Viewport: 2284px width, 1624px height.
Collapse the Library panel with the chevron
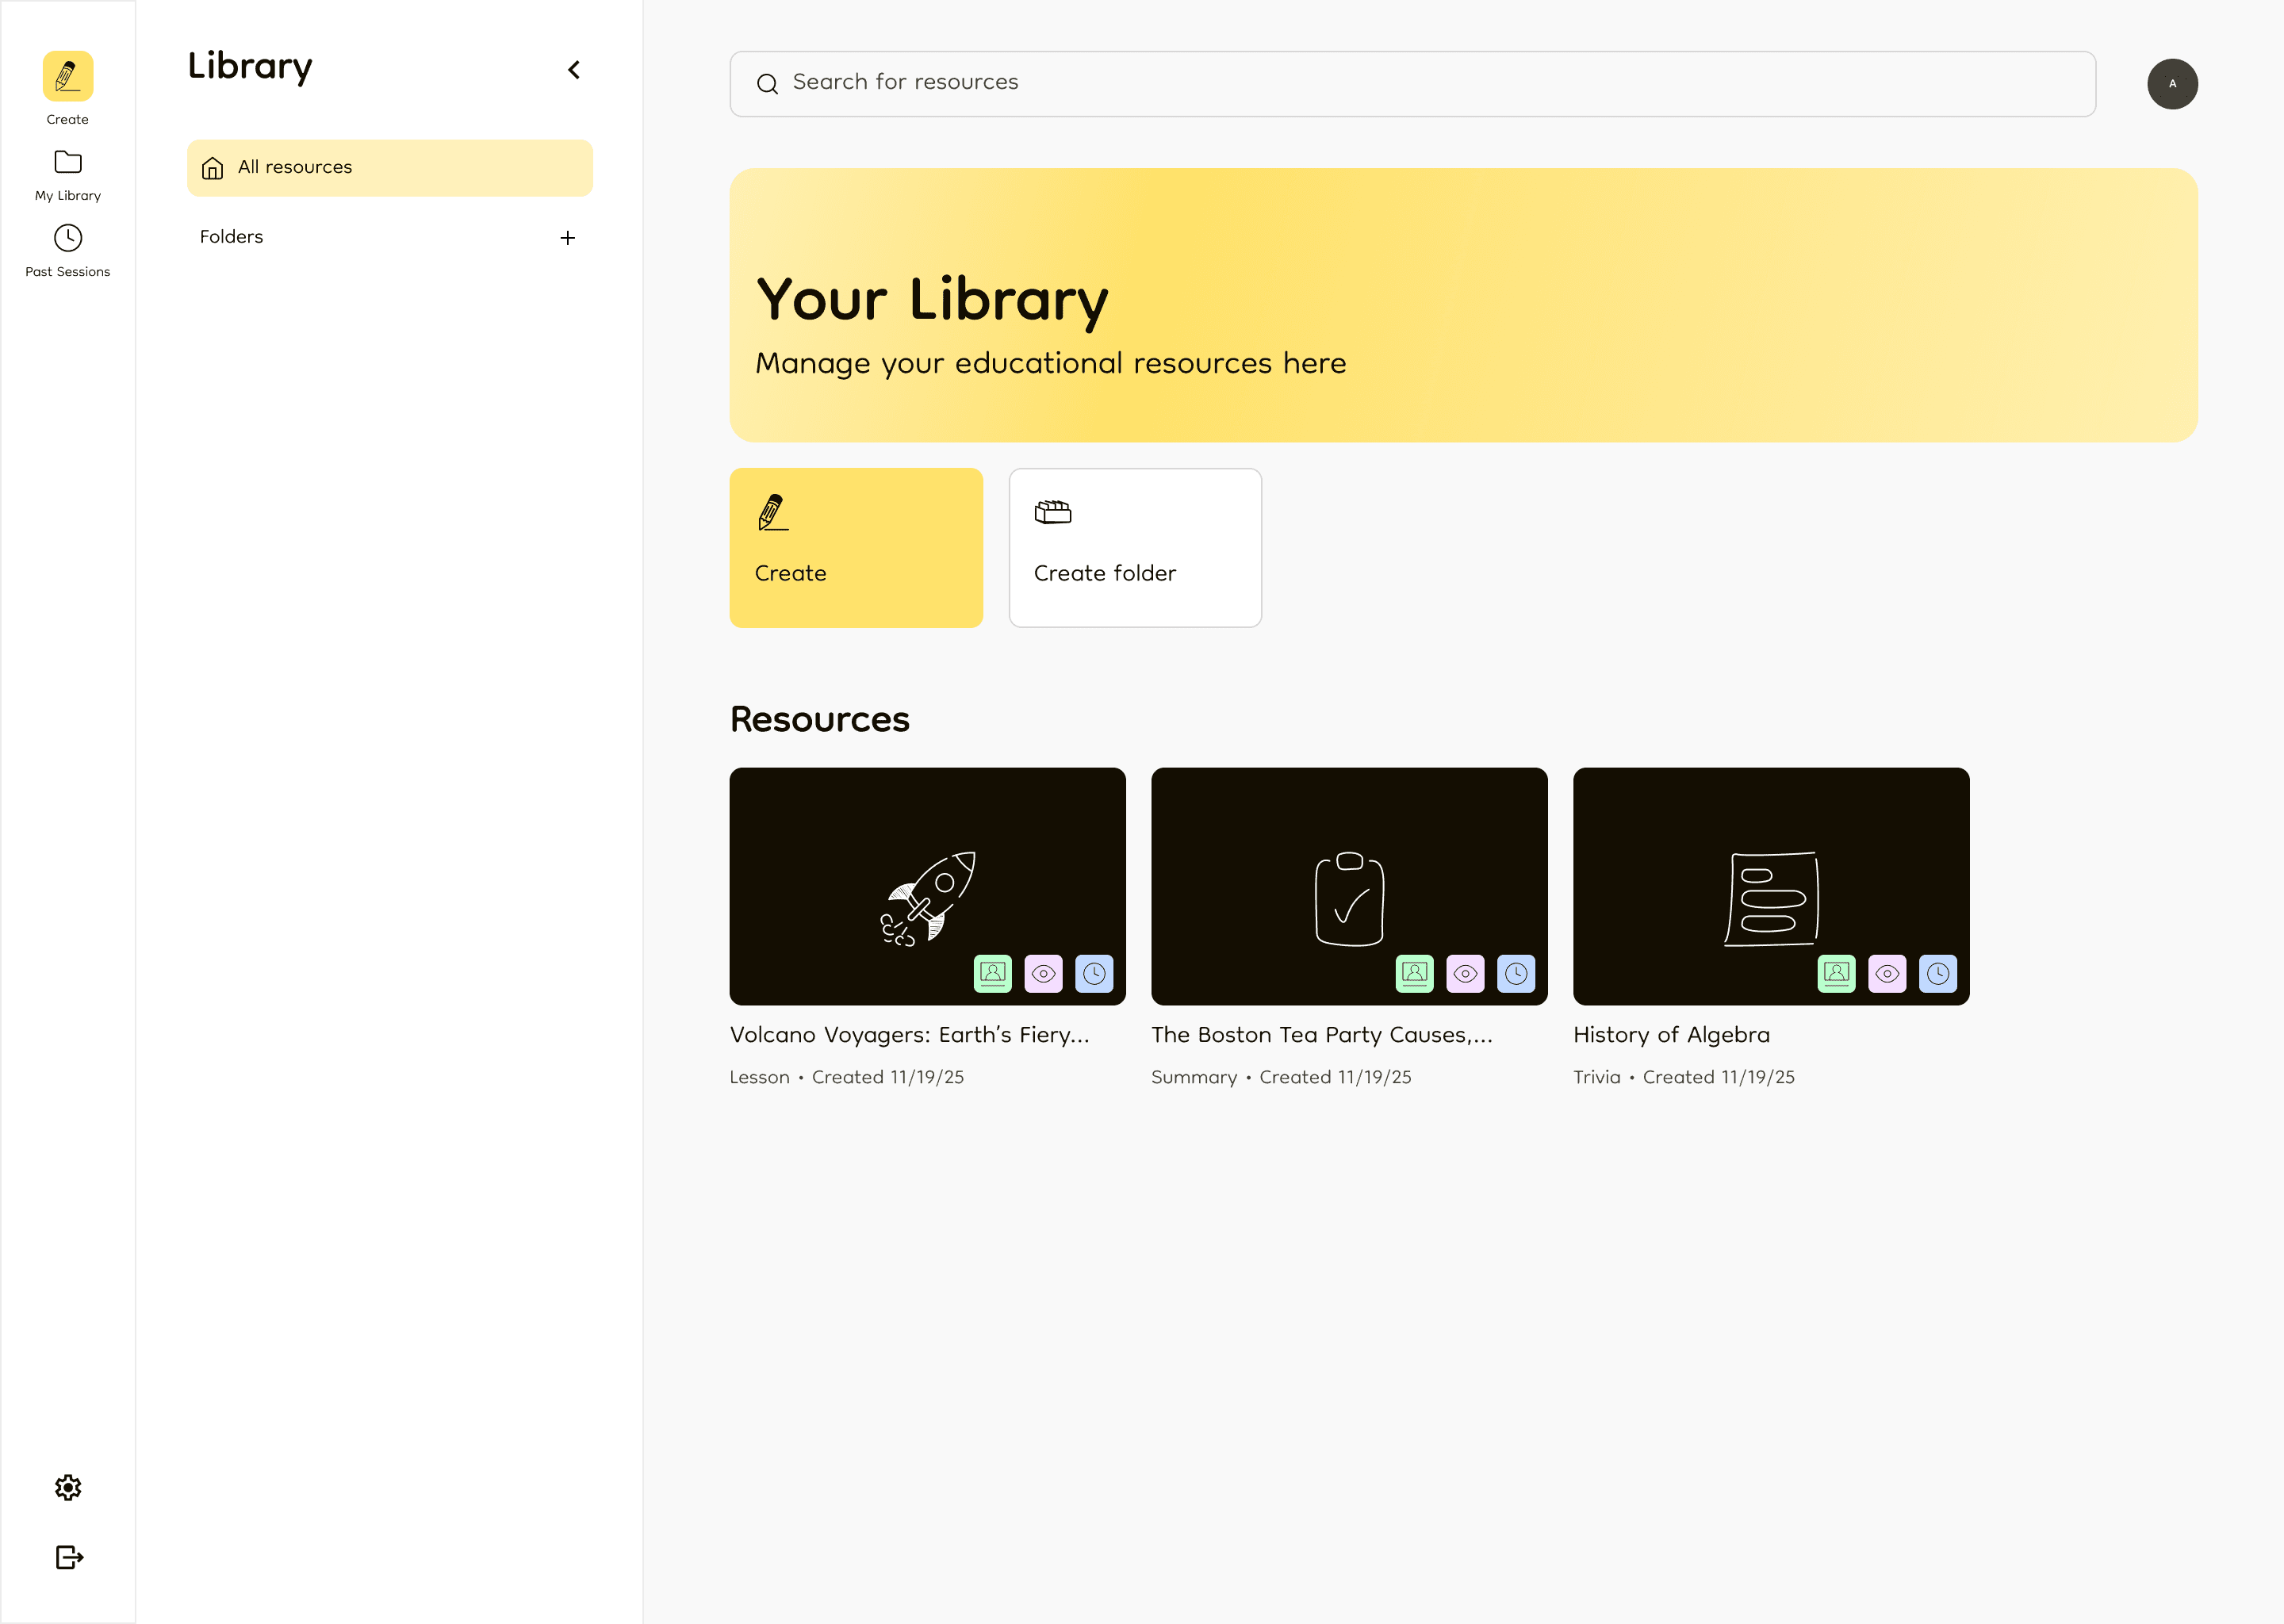click(574, 70)
